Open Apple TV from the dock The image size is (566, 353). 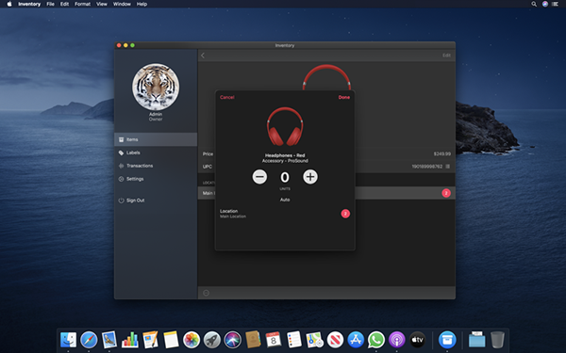tap(417, 339)
